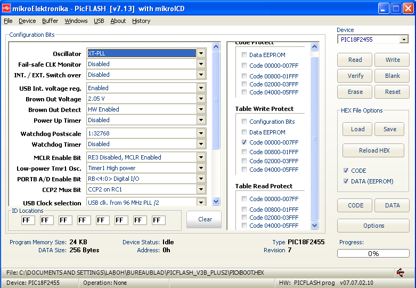Expand the Brown Out Voltage dropdown

[201, 99]
